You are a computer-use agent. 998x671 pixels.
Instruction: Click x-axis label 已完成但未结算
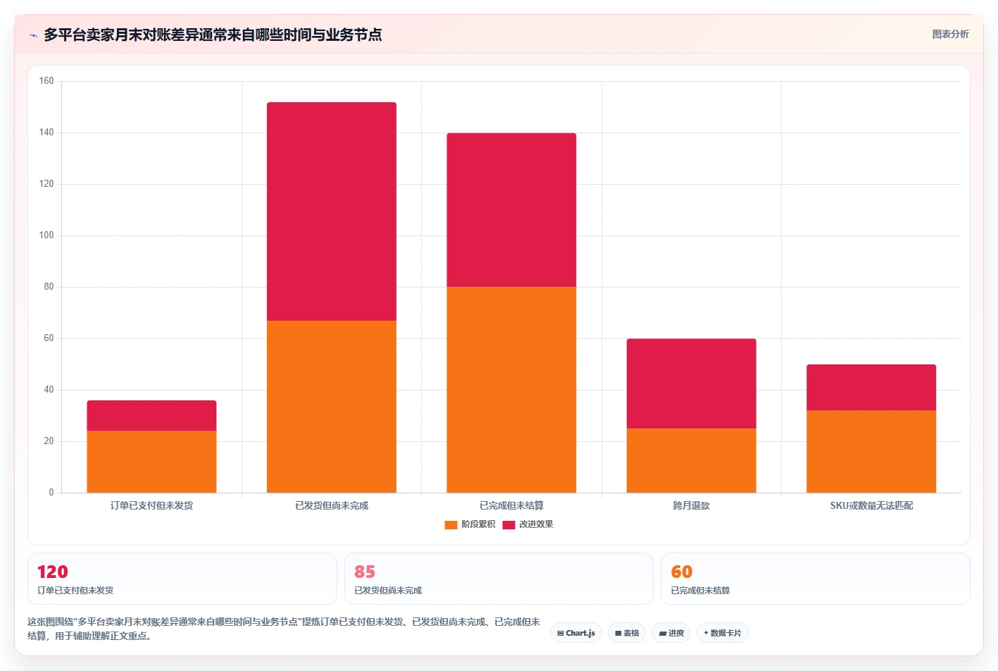pos(511,505)
